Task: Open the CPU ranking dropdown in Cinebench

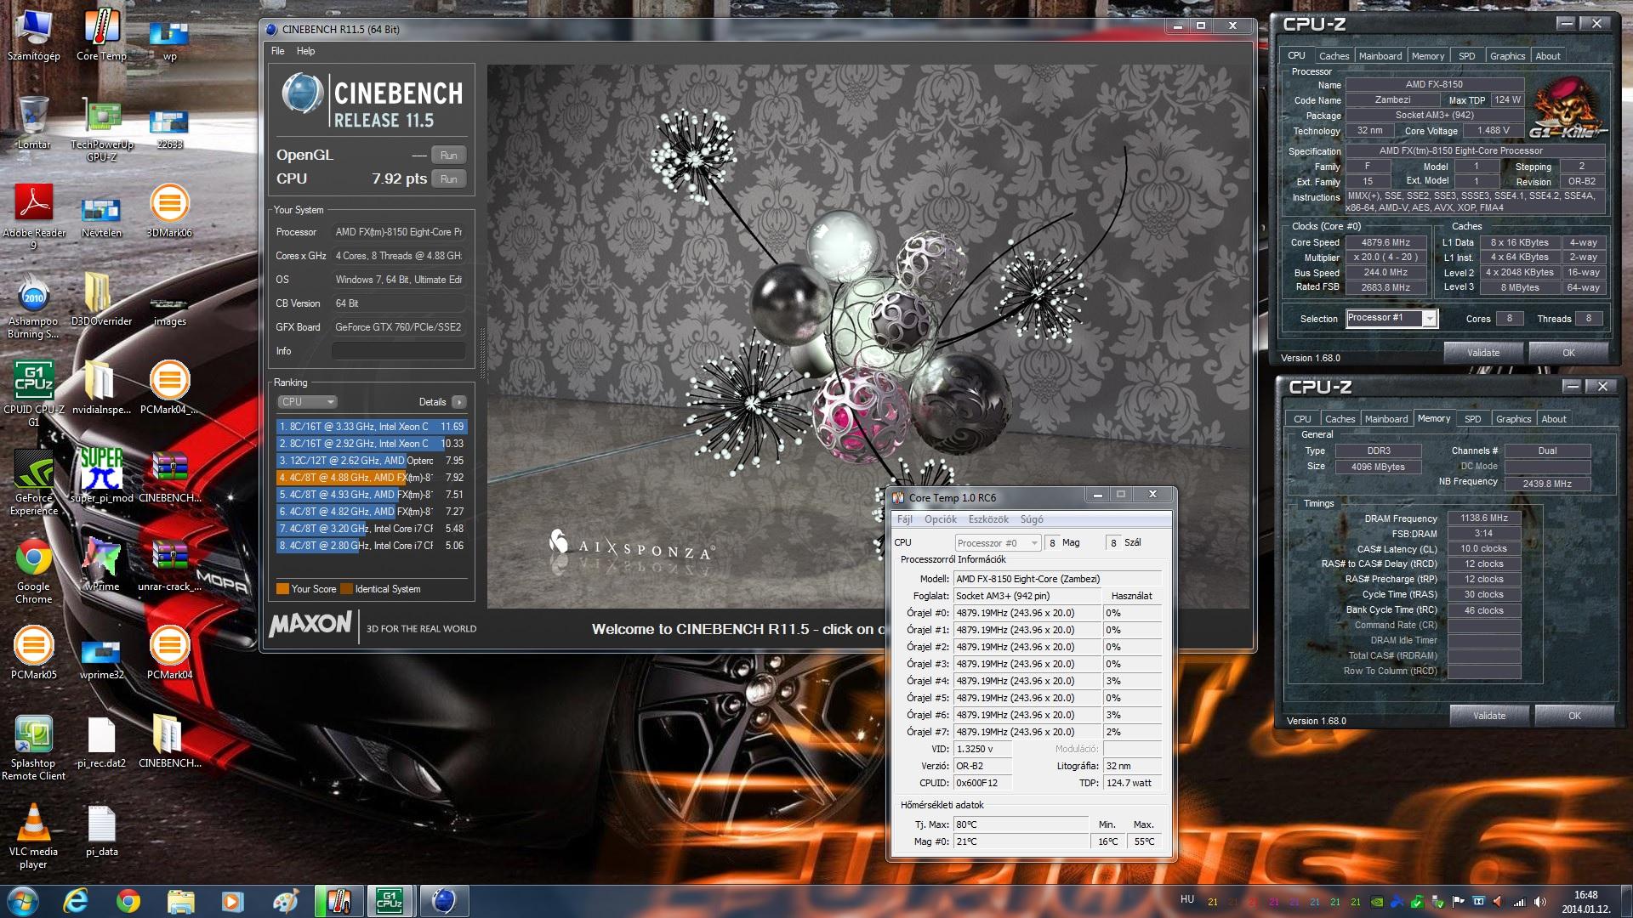Action: pos(307,402)
